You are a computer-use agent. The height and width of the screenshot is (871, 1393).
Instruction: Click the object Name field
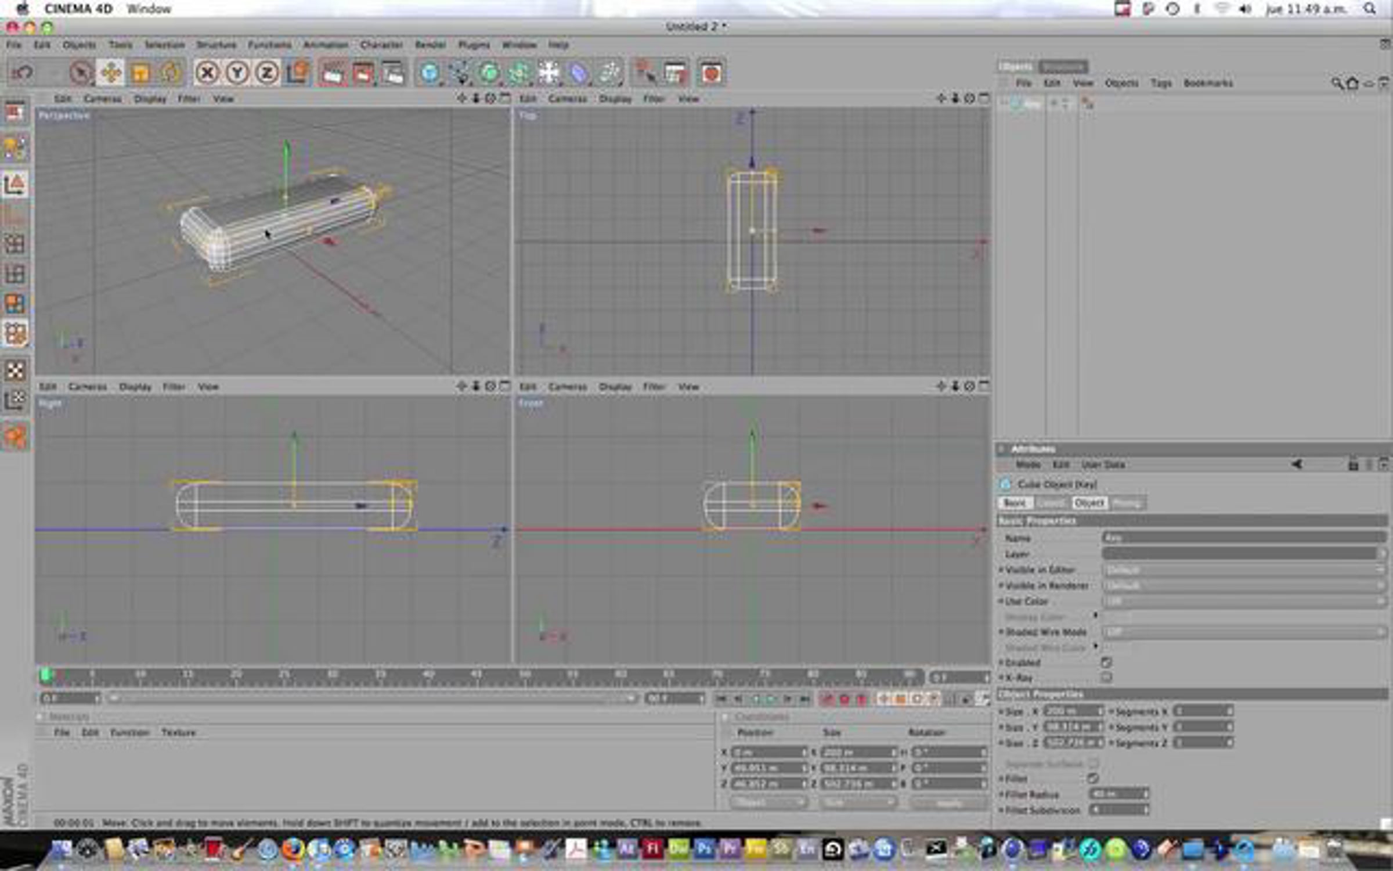1244,538
